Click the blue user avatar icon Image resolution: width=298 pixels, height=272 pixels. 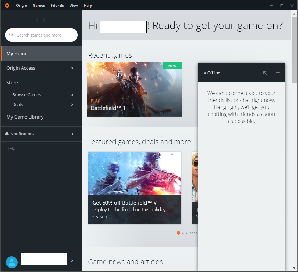12,262
